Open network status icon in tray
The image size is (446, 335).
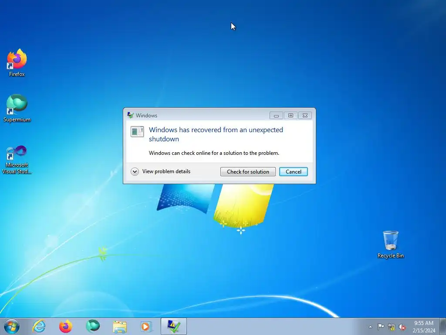tap(392, 327)
